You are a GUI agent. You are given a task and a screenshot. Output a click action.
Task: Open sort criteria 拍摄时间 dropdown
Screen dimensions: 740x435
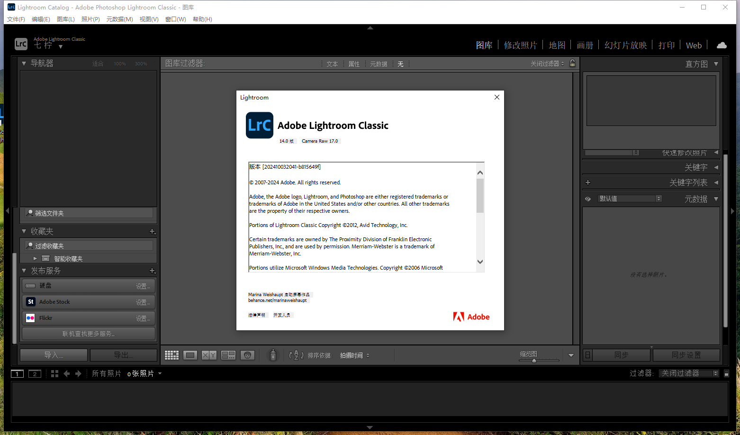click(x=354, y=355)
